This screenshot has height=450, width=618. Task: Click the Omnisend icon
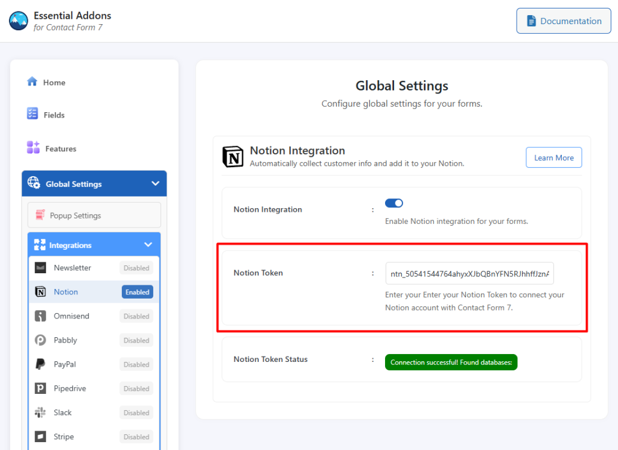point(40,315)
